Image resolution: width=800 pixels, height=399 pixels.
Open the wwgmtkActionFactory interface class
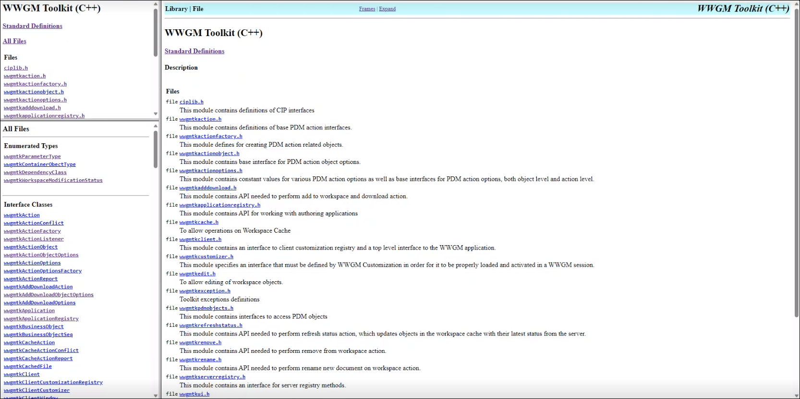click(x=32, y=231)
